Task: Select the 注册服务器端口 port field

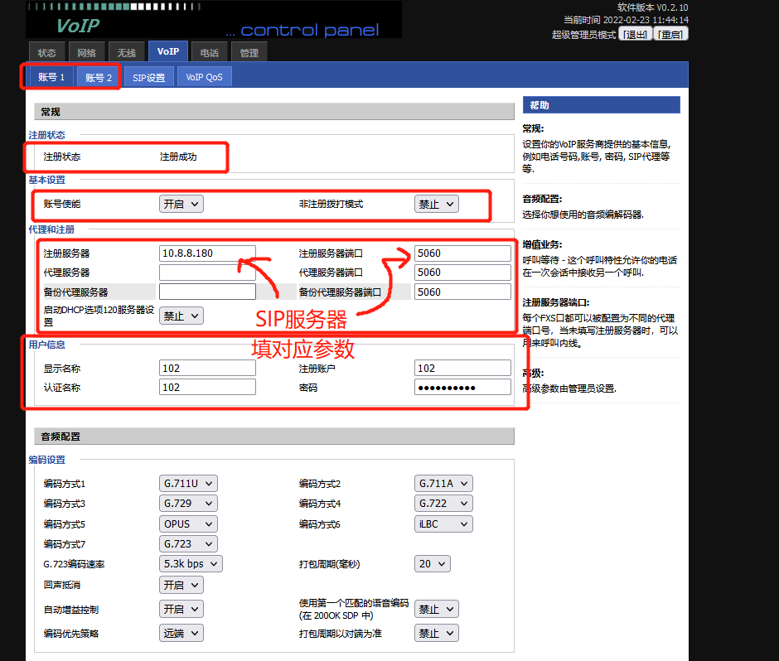Action: point(462,253)
